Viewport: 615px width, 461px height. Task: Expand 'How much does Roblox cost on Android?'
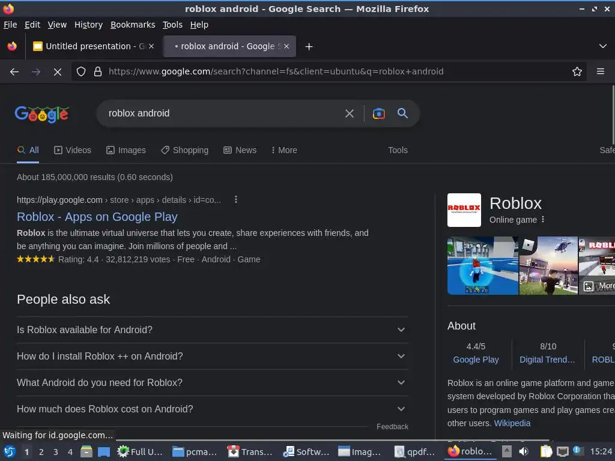click(x=212, y=409)
